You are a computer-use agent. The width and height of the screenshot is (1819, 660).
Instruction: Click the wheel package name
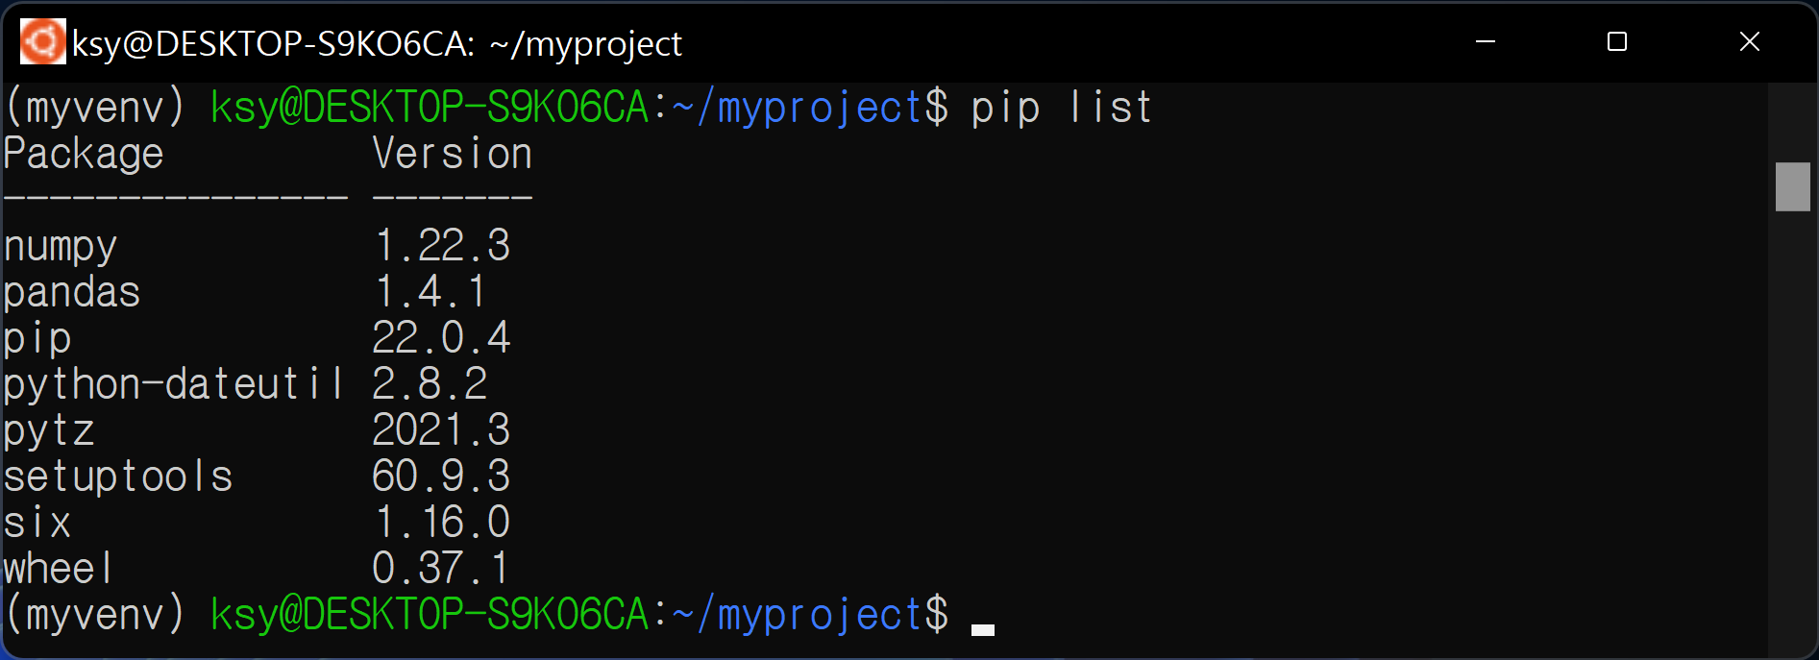click(59, 569)
